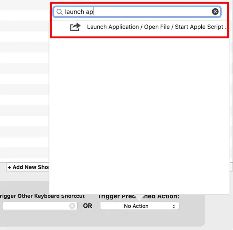The height and width of the screenshot is (230, 233).
Task: Click the launch application share-arrow icon
Action: click(75, 27)
